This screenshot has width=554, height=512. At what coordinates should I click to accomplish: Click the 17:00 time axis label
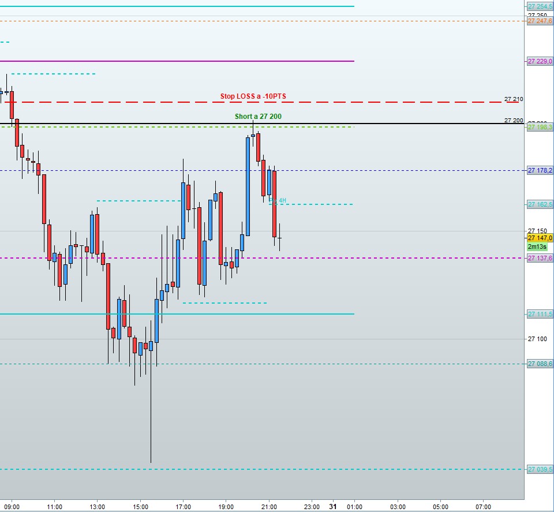coord(183,507)
